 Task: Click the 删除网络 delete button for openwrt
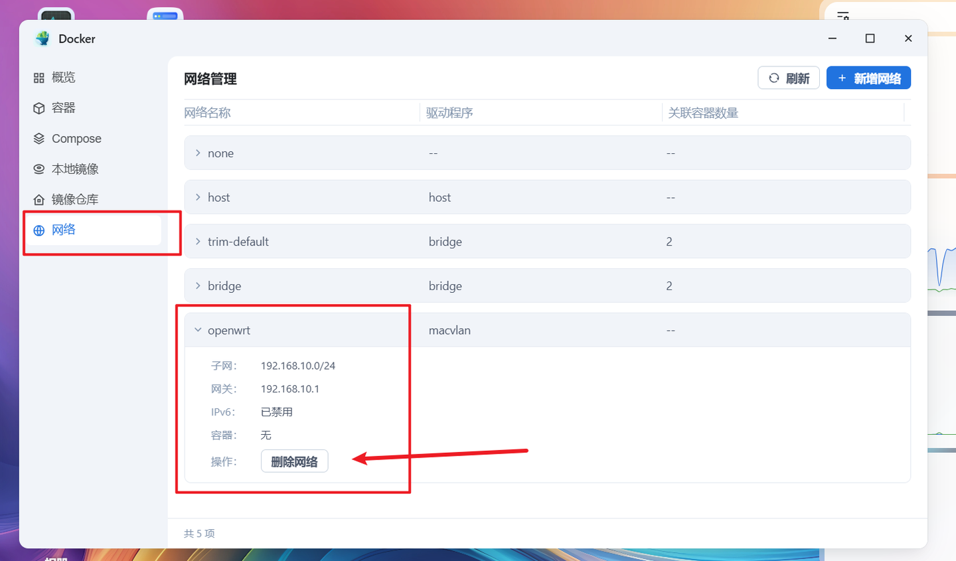(294, 460)
